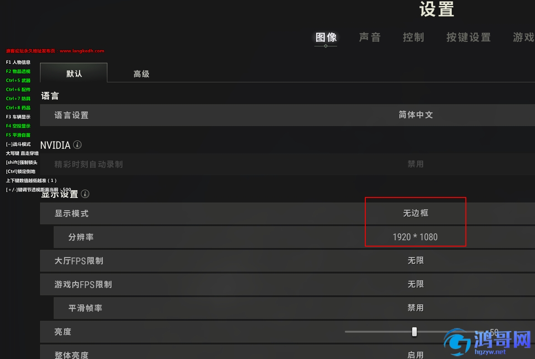Click the NVIDIA info icon
Screen dimensions: 535x359
point(77,145)
